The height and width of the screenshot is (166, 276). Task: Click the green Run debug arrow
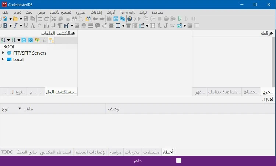point(180,19)
